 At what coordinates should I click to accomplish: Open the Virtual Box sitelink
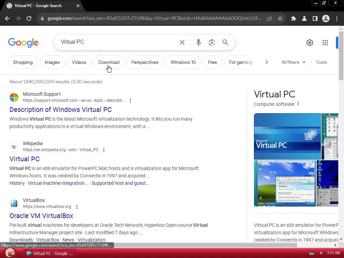point(48,240)
